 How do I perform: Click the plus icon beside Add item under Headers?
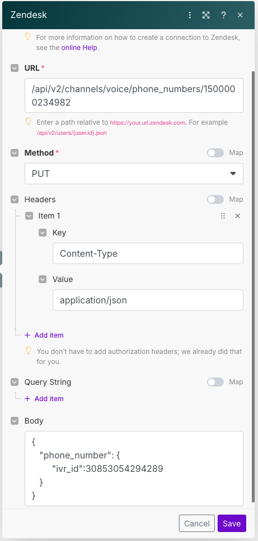pos(27,335)
